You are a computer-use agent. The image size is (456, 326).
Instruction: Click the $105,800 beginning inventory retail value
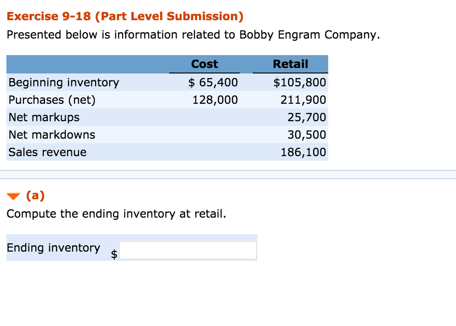pos(300,83)
